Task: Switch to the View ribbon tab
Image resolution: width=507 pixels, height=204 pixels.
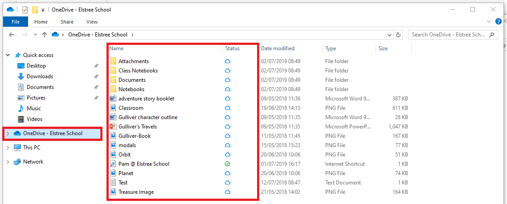Action: (x=92, y=22)
